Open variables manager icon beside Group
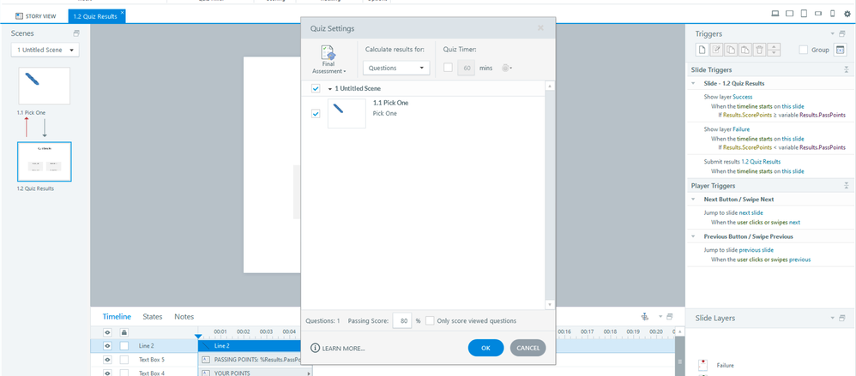Screen dimensions: 856x376 pyautogui.click(x=840, y=50)
